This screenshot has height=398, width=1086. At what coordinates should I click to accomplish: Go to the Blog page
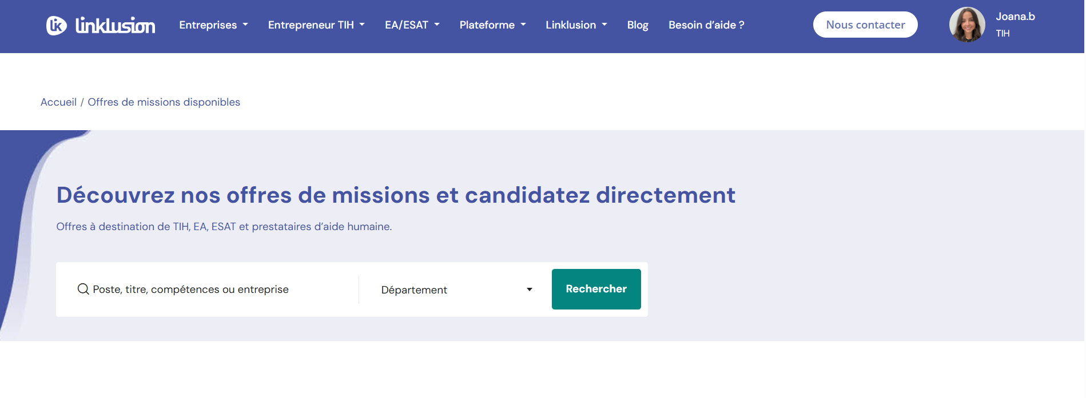tap(638, 25)
